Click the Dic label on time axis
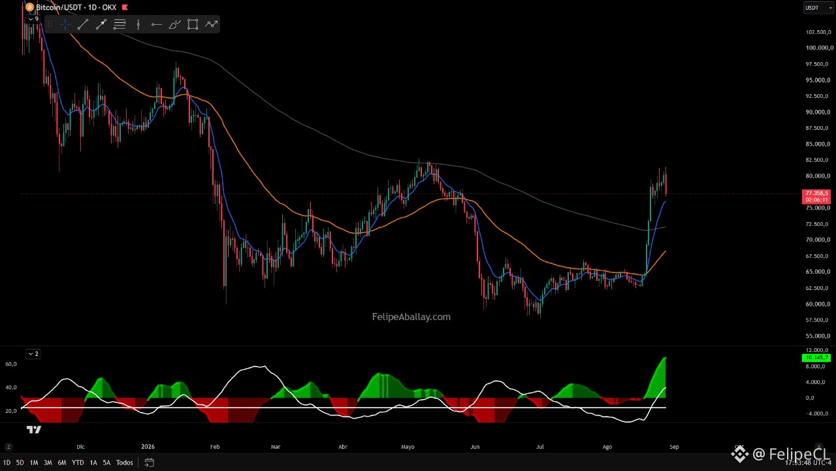 coord(80,447)
